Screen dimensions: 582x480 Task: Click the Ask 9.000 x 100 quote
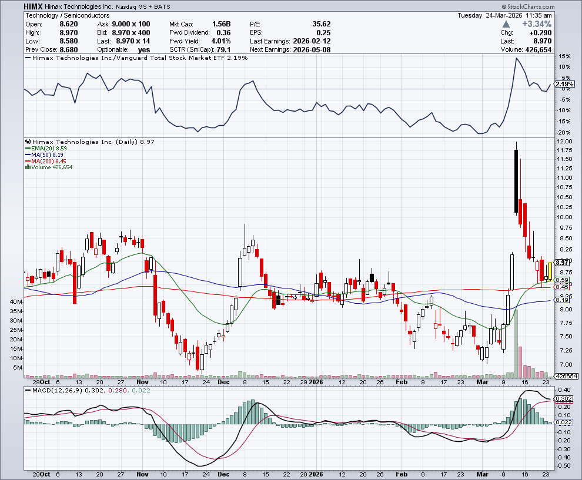131,24
